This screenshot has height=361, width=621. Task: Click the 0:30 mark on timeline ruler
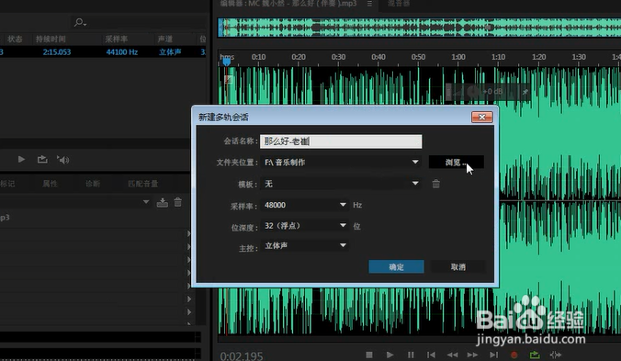click(x=338, y=57)
